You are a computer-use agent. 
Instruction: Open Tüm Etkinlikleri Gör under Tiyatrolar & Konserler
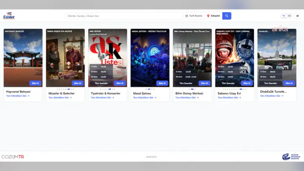(x=102, y=97)
